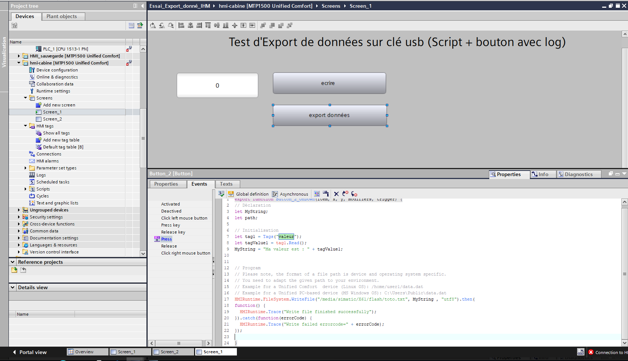Screen dimensions: 628x361
Task: Expand the Scripts tree node
Action: point(25,189)
